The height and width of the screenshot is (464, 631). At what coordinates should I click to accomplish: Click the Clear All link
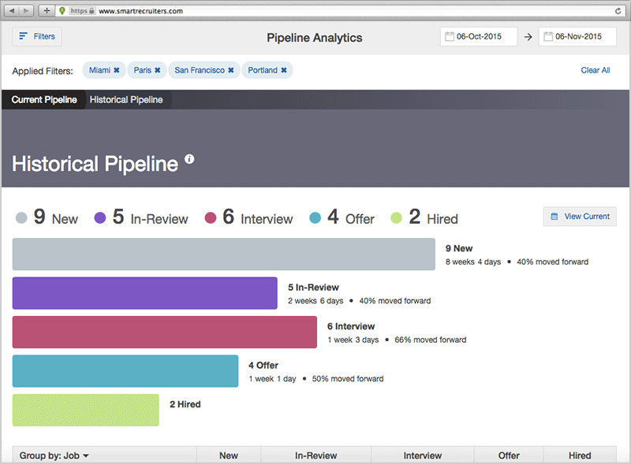point(596,70)
